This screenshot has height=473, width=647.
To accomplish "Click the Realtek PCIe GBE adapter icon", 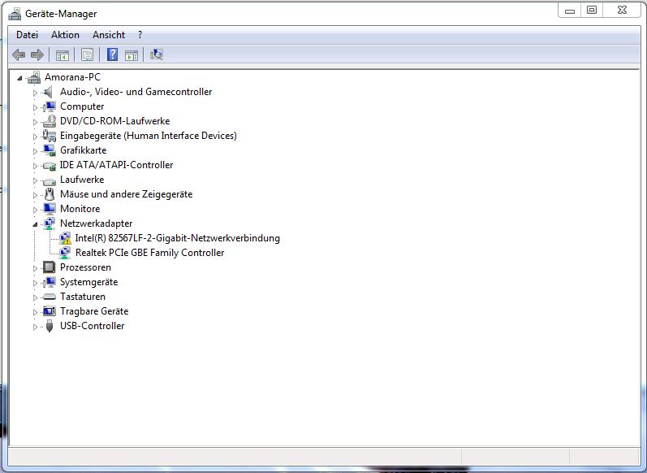I will tap(65, 253).
